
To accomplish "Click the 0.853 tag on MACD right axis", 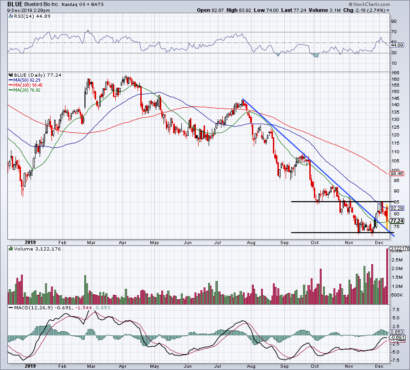I will point(397,332).
